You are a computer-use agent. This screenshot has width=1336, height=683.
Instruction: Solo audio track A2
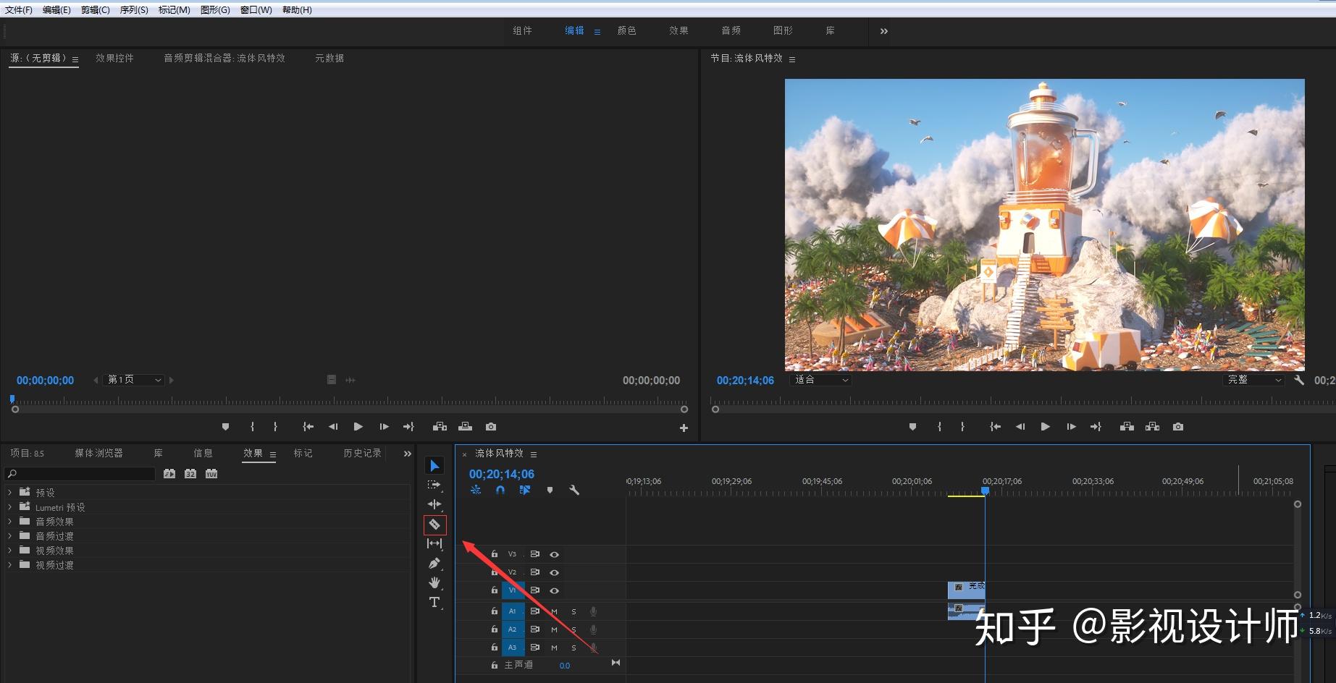tap(574, 629)
